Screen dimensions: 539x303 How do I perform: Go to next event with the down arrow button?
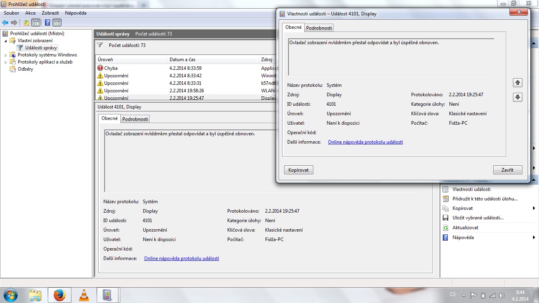tap(518, 97)
